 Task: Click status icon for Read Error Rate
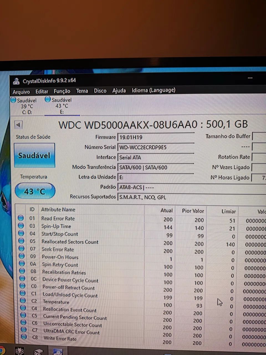click(x=21, y=218)
